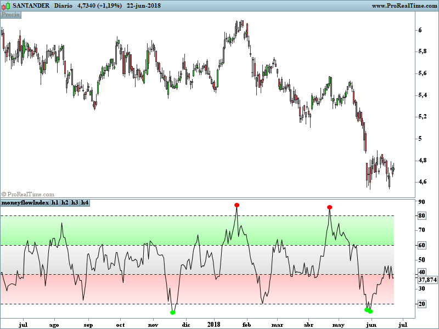The height and width of the screenshot is (329, 439).
Task: Click the 70 indicator axis label
Action: pyautogui.click(x=421, y=230)
